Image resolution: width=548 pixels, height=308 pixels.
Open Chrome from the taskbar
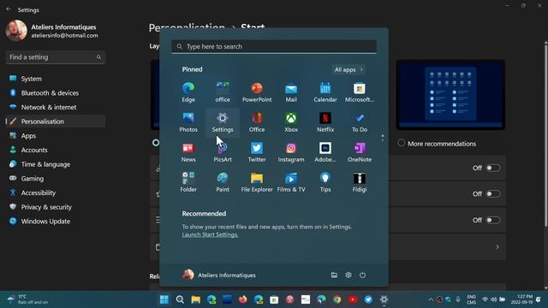pos(337,299)
